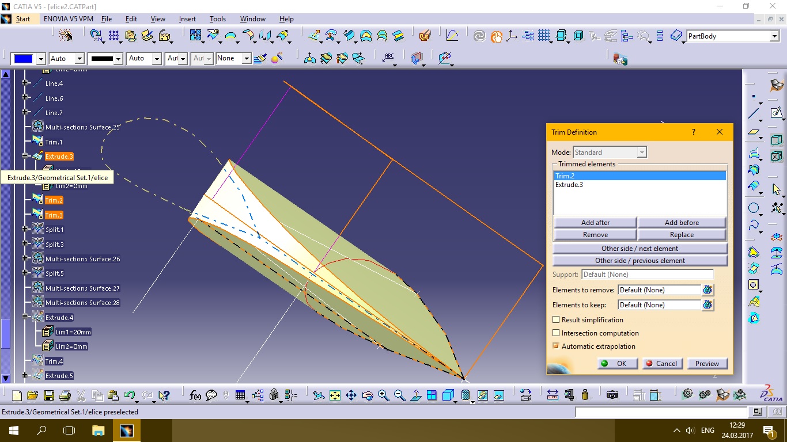Open the PartBody dropdown
Image resolution: width=787 pixels, height=442 pixels.
point(774,36)
